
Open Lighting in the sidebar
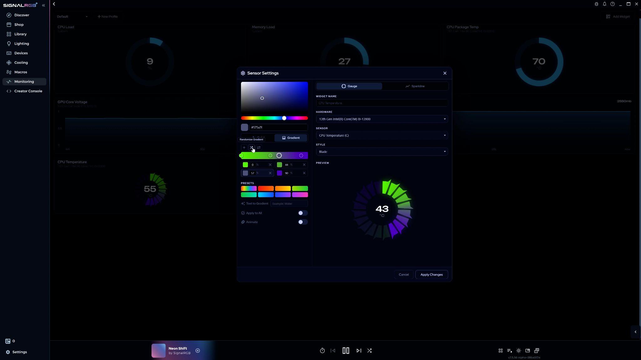24,44
